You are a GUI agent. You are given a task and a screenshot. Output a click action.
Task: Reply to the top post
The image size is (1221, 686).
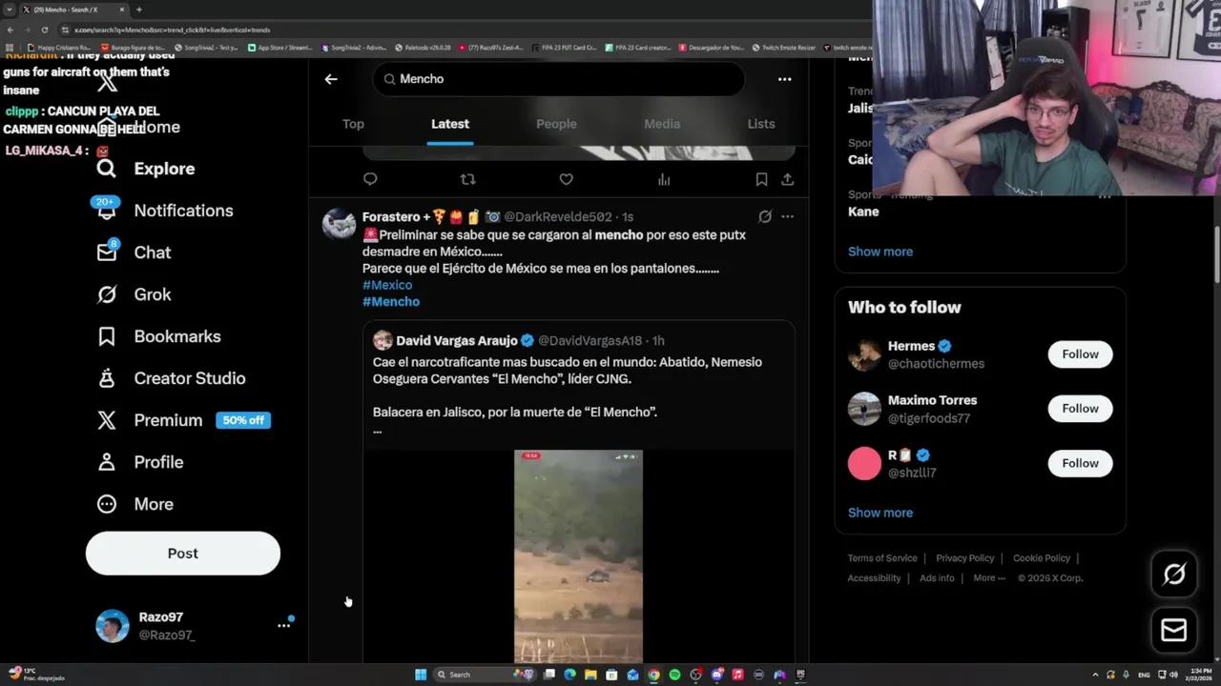click(370, 179)
